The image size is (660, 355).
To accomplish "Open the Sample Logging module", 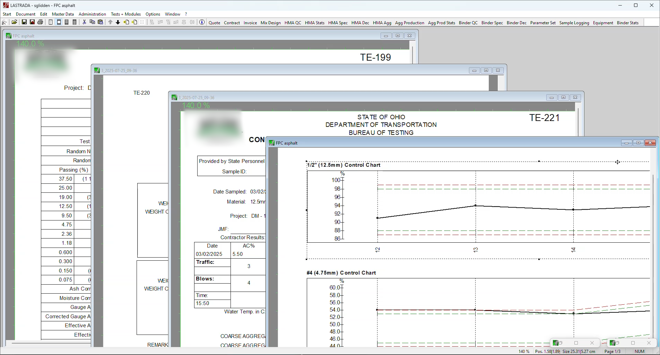I will [x=574, y=23].
